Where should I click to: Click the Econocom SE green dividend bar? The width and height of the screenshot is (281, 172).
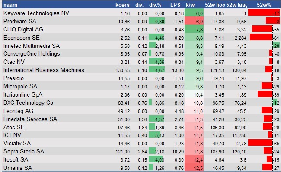[156, 37]
